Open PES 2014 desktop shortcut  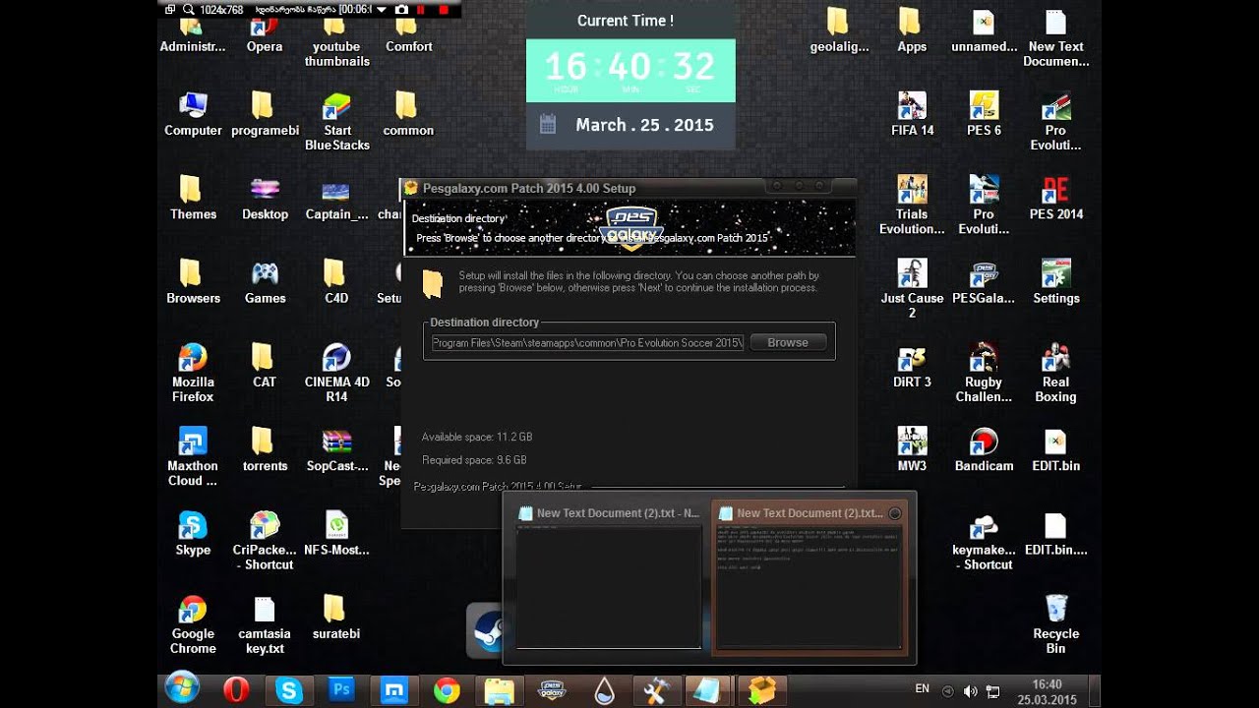pos(1055,198)
